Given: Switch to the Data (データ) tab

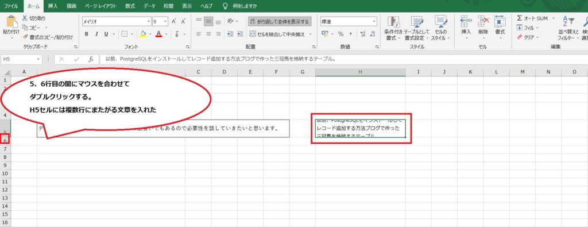Looking at the screenshot, I should (x=149, y=6).
